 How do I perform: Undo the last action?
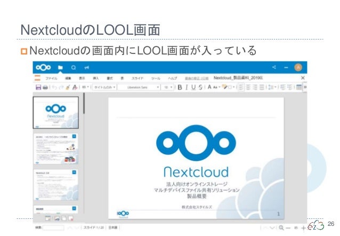54,87
